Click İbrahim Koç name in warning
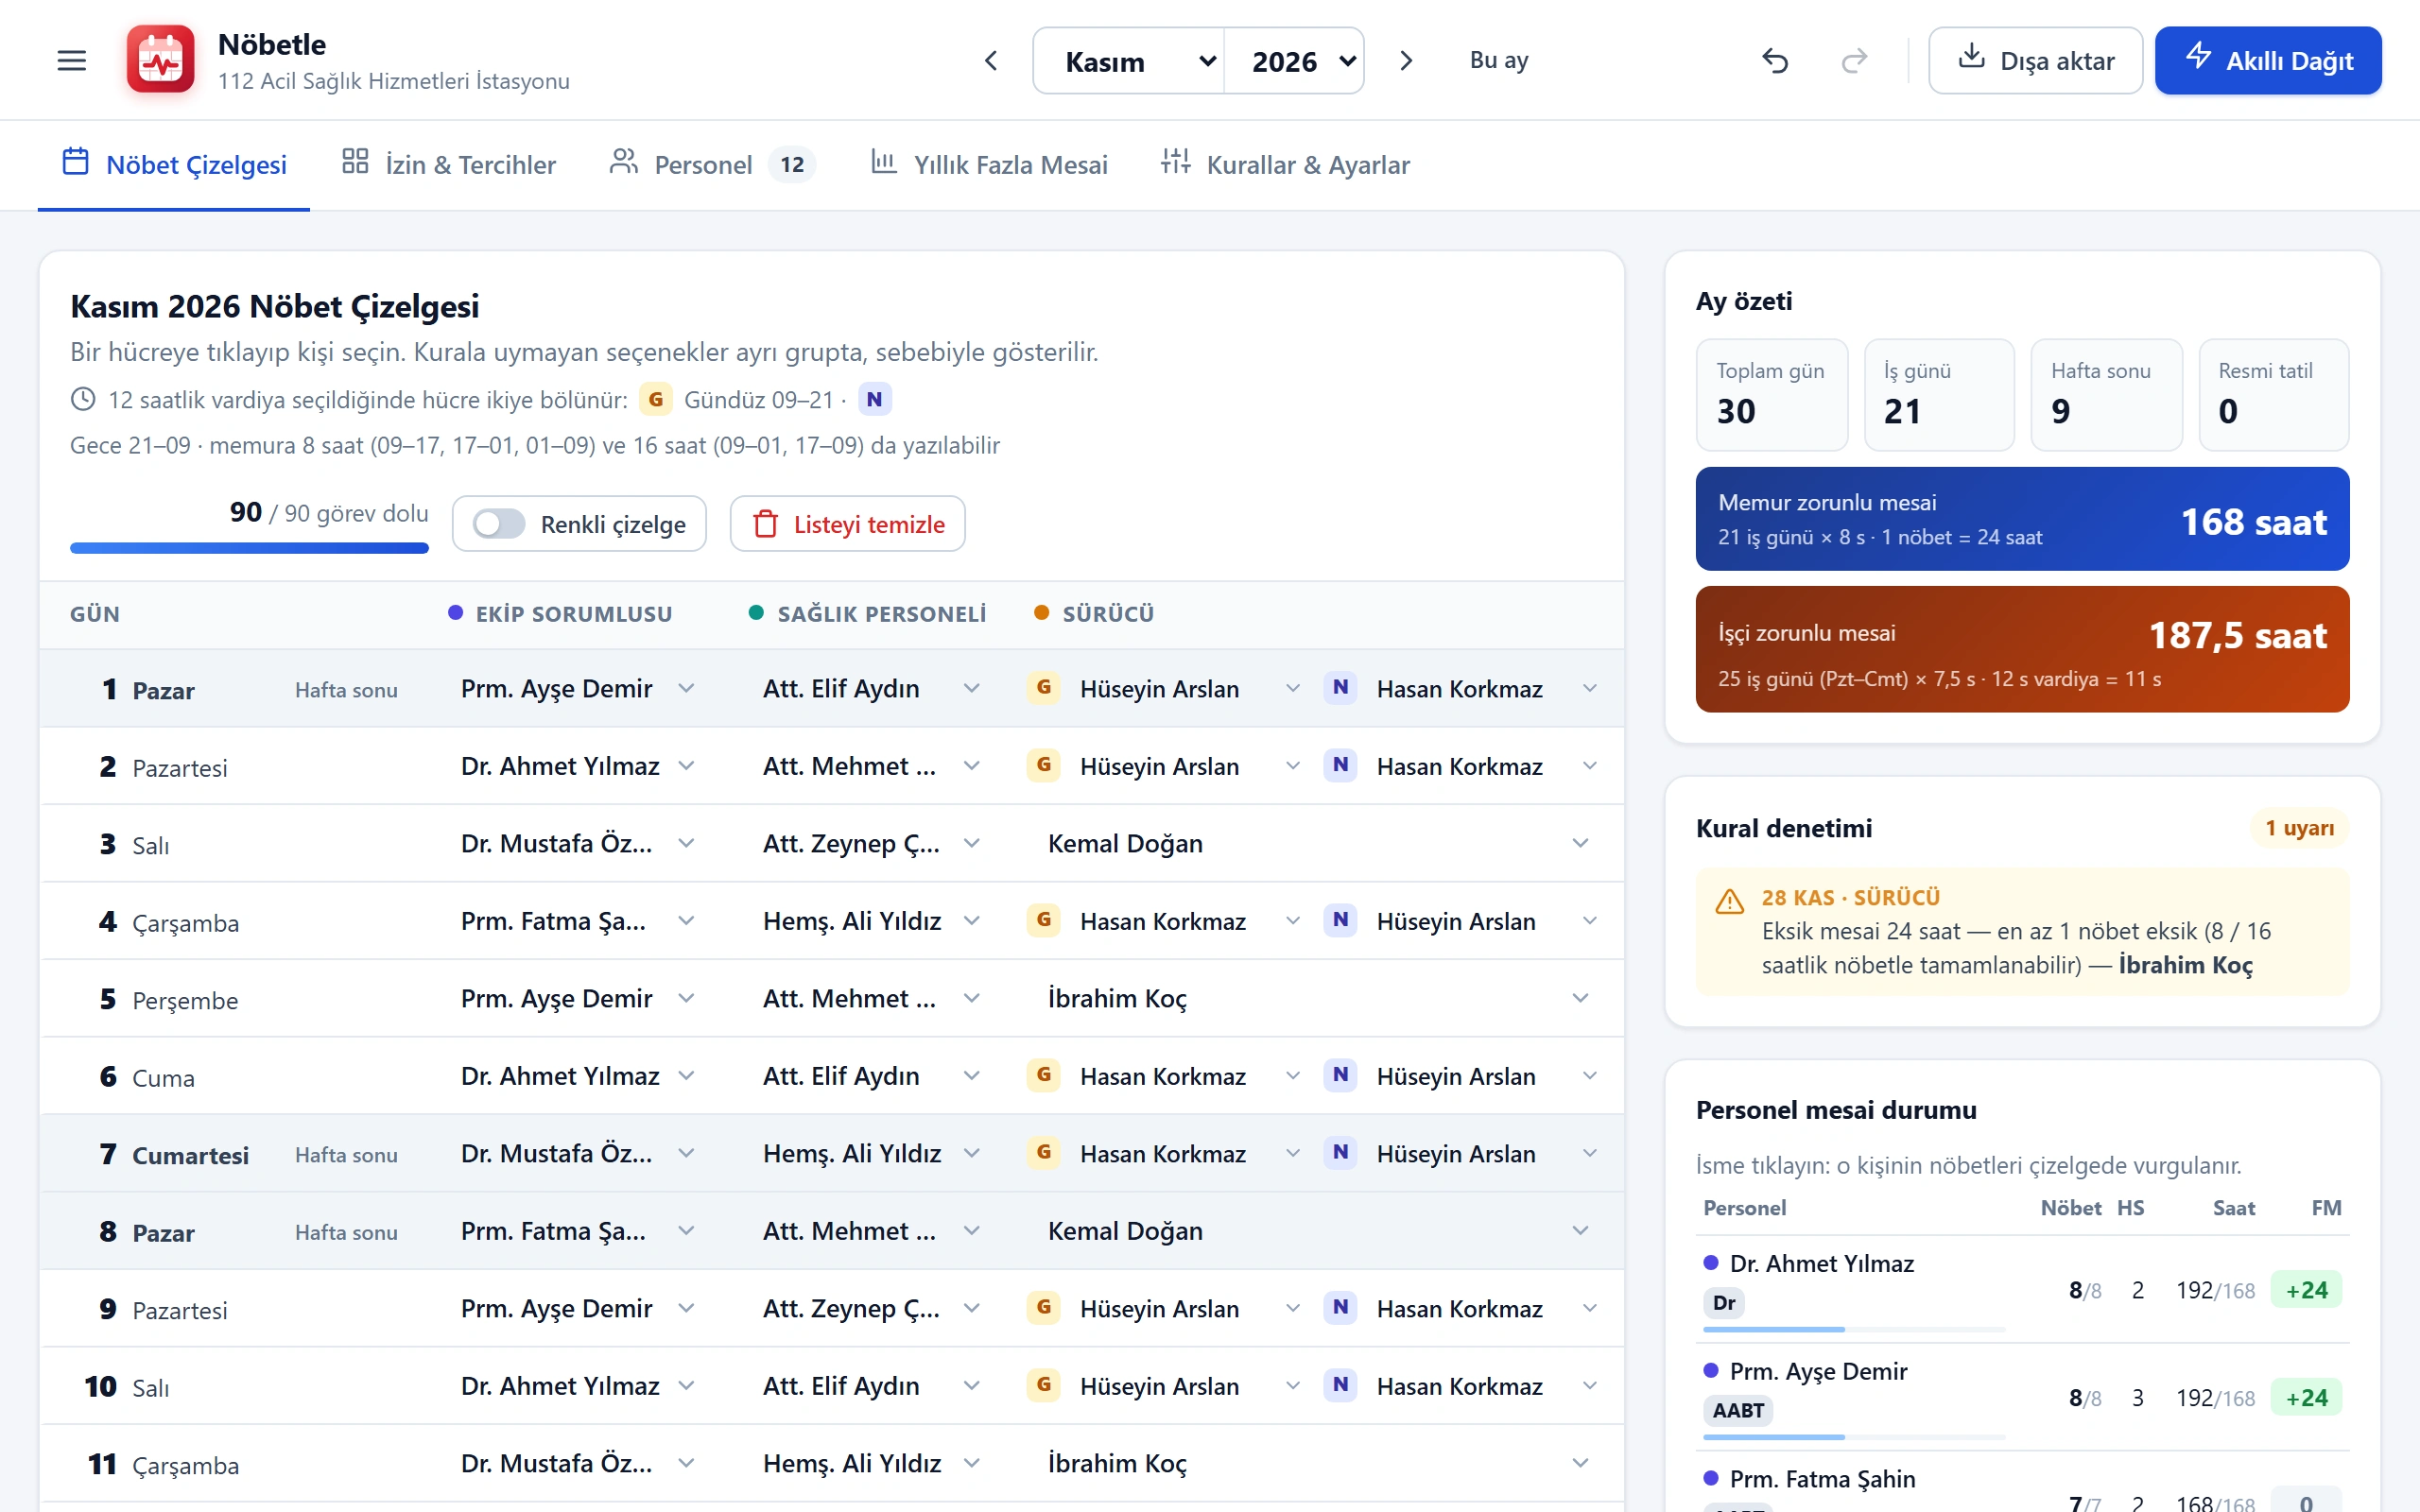 pos(2185,965)
